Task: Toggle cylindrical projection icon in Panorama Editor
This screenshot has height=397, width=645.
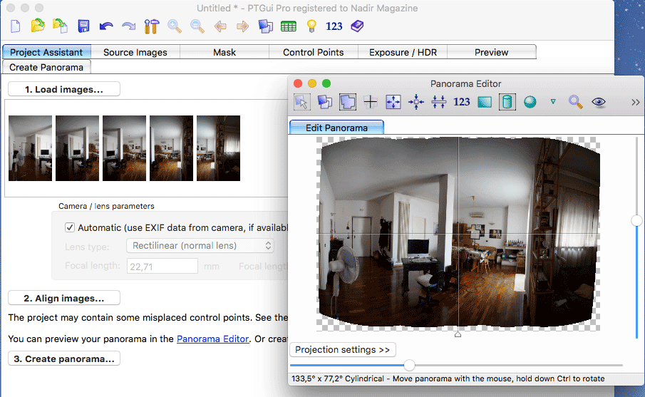Action: [x=507, y=102]
